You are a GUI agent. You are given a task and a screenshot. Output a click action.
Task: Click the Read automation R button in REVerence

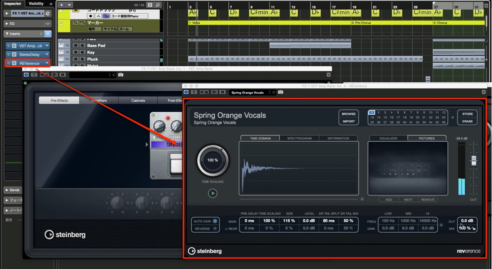point(202,92)
